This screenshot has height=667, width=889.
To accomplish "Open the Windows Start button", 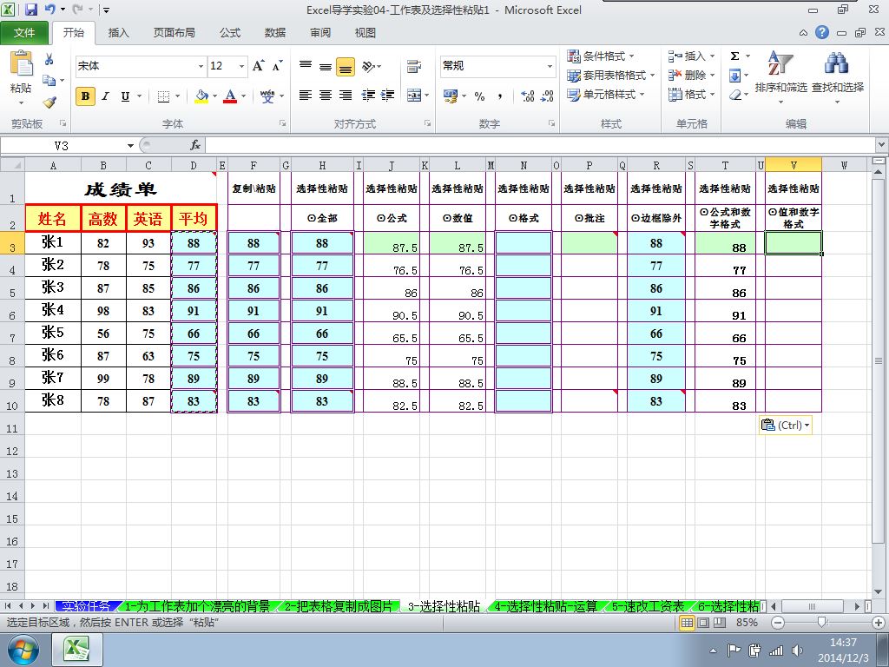I will click(x=23, y=650).
